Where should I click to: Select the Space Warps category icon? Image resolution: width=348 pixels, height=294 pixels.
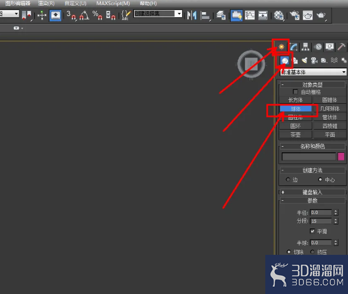(334, 60)
